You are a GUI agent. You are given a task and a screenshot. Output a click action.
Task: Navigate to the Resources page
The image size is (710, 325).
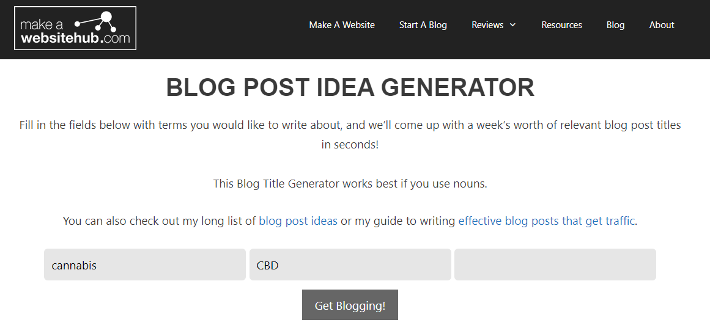coord(561,25)
